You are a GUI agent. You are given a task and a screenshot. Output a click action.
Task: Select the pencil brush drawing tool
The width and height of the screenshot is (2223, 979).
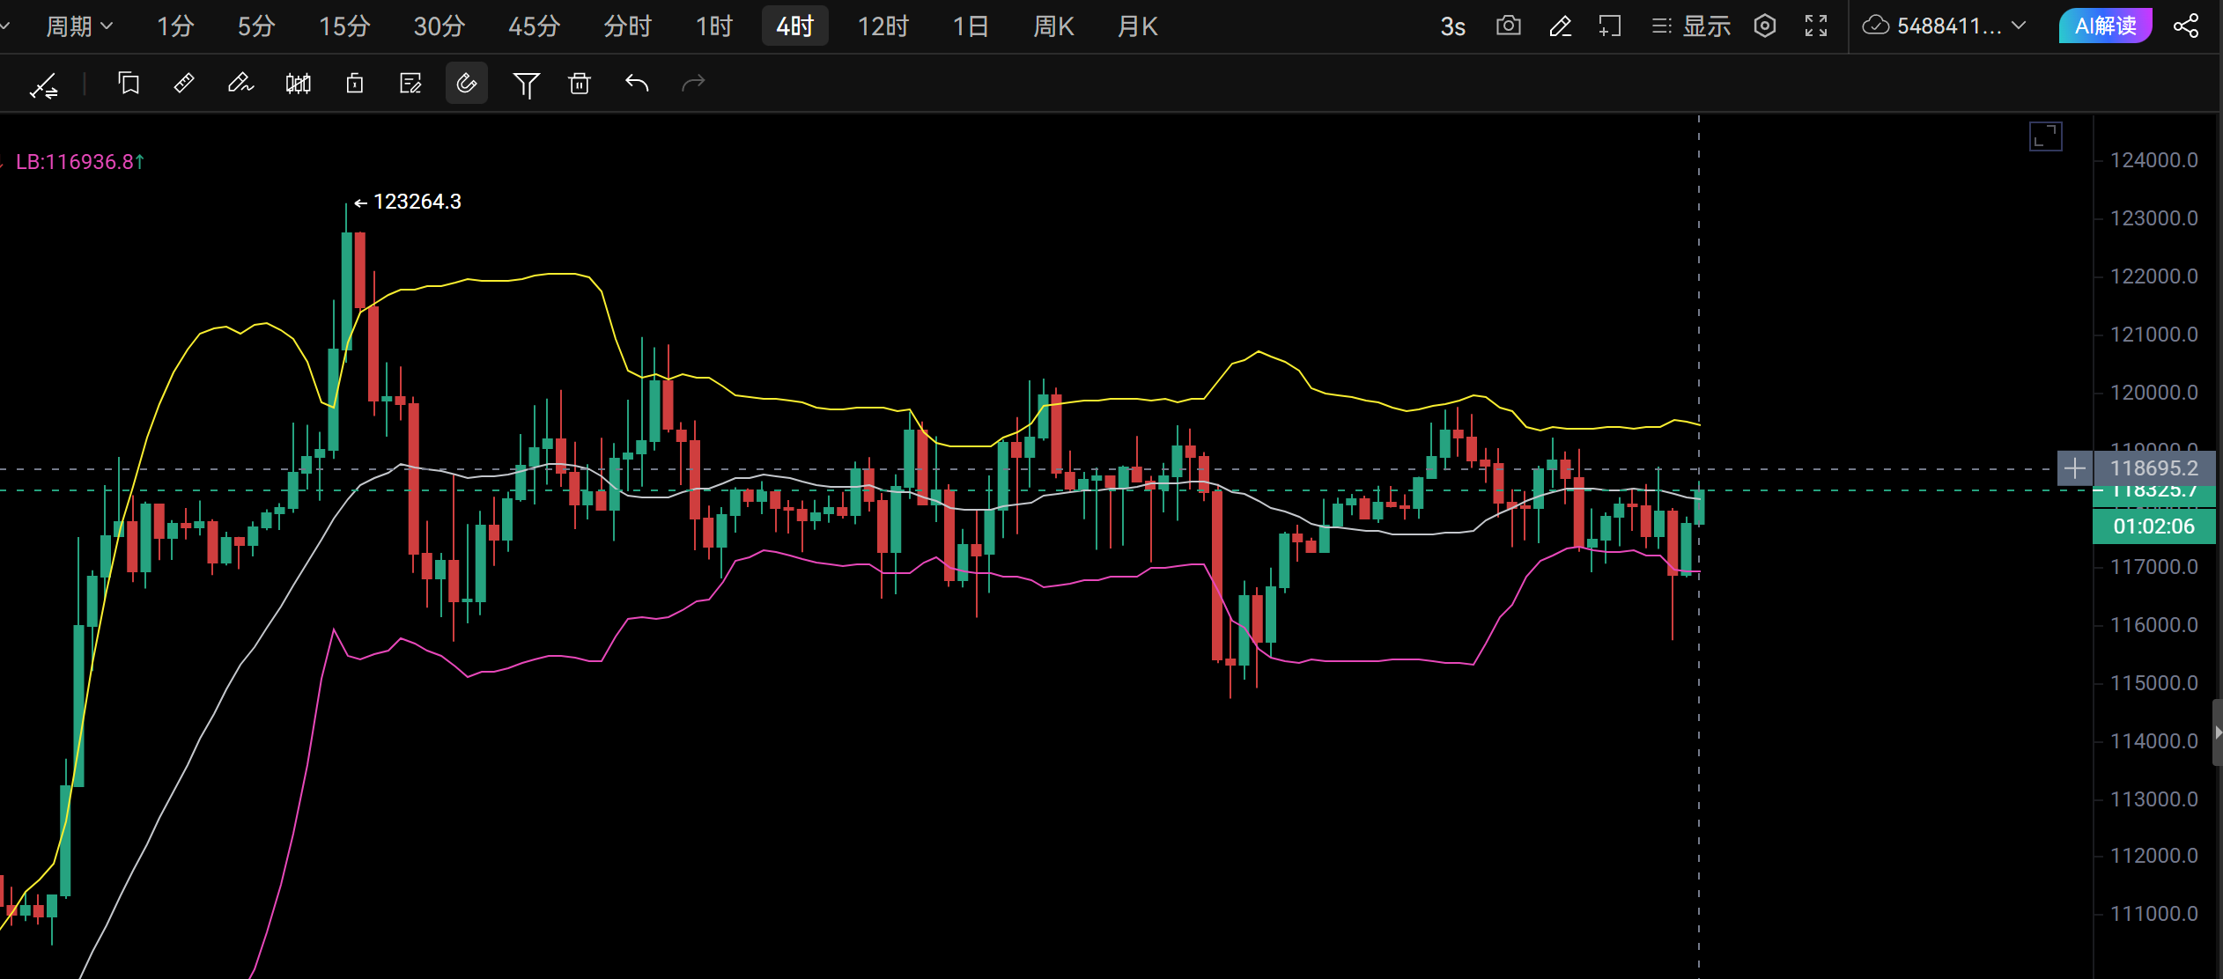click(x=240, y=84)
